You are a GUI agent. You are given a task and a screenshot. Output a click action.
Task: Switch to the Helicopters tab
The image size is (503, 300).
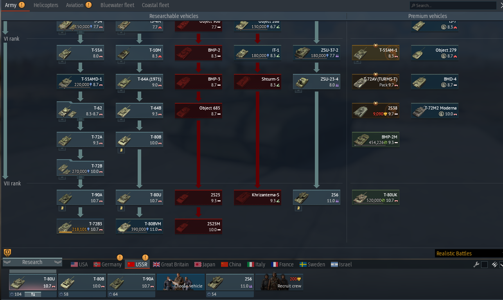[46, 5]
